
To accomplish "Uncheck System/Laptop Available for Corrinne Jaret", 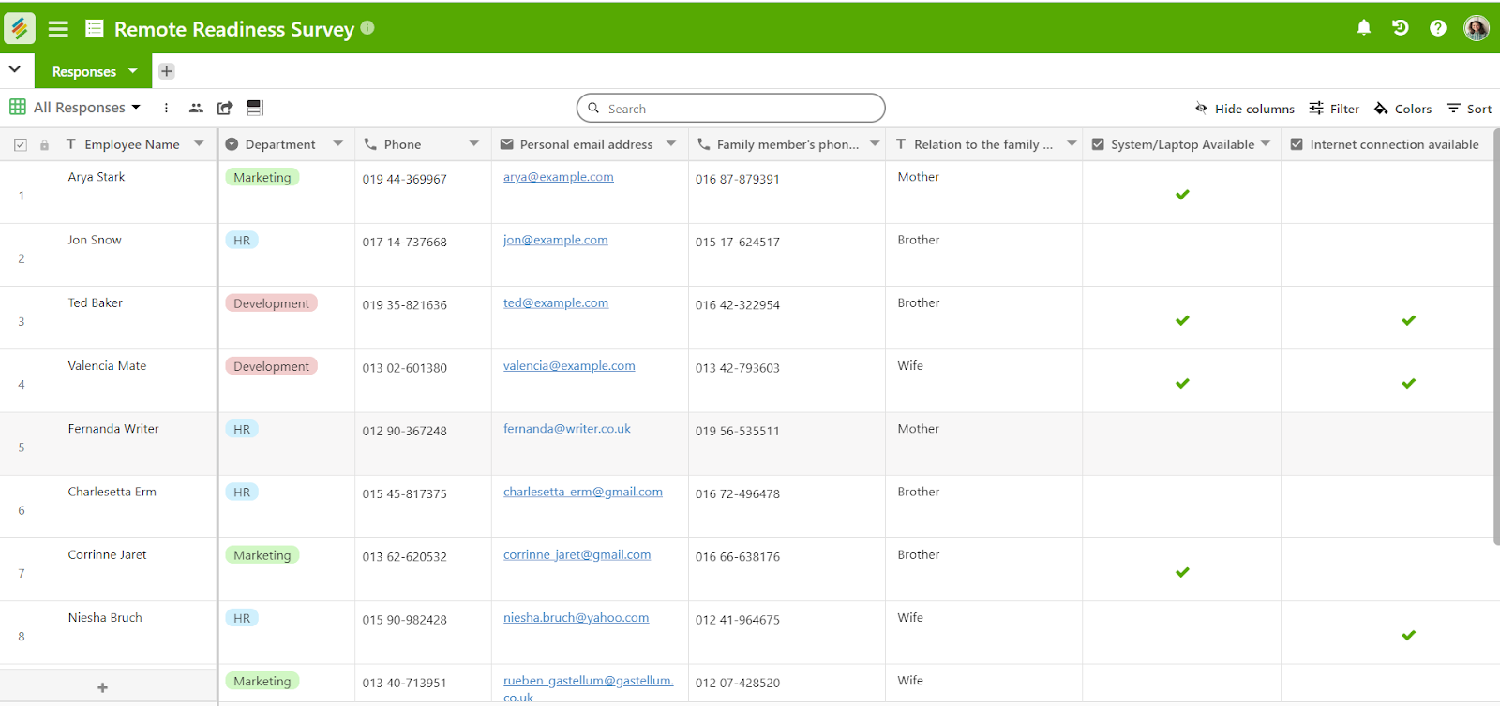I will click(x=1182, y=572).
